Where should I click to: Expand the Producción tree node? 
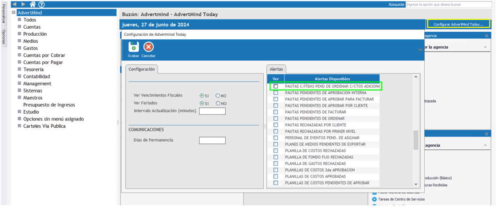pos(19,34)
